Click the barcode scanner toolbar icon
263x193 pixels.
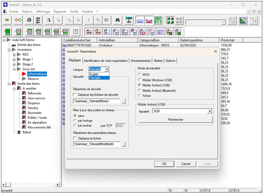coord(129,20)
